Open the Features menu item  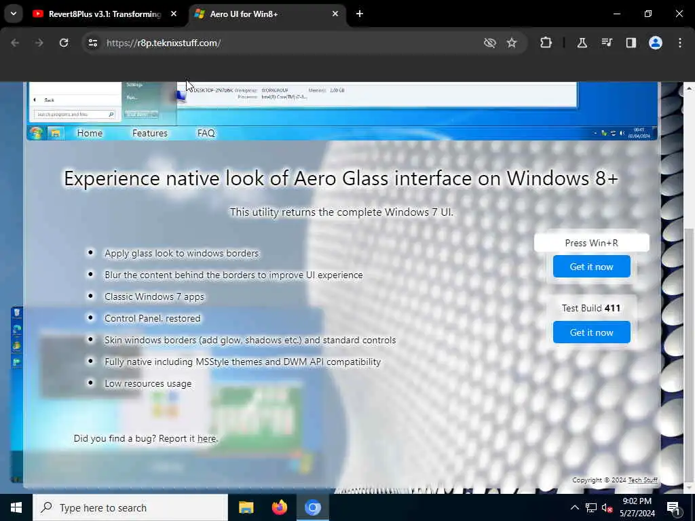pos(150,134)
